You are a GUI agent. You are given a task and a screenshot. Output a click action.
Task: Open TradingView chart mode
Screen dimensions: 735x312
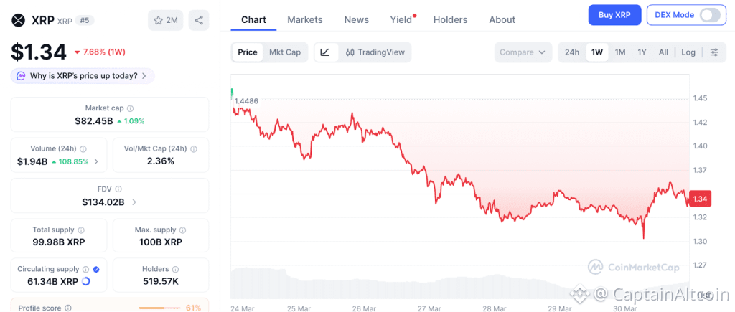(x=375, y=52)
